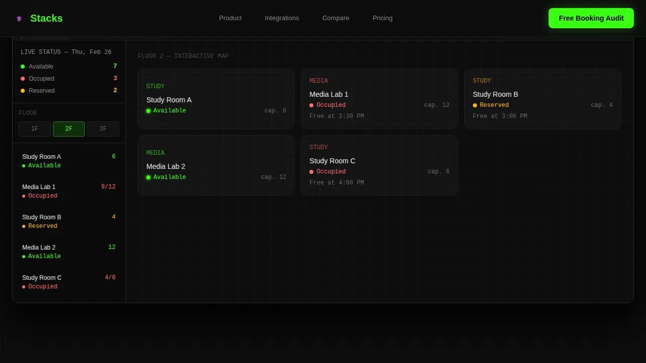Select Media Lab 1 in the sidebar list
This screenshot has width=646, height=363.
69,191
